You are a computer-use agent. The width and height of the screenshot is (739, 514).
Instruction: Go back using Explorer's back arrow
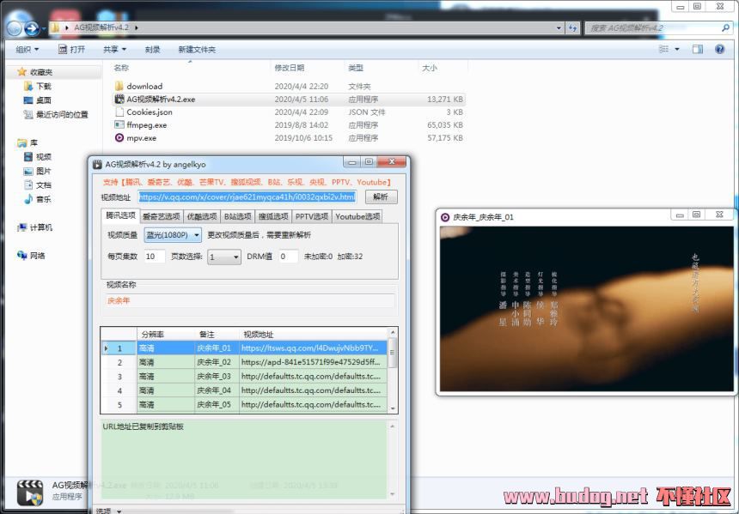pyautogui.click(x=14, y=28)
